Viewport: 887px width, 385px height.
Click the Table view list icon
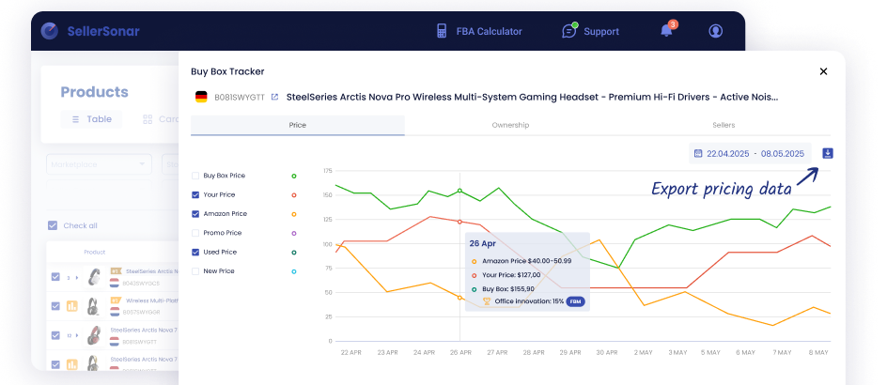[x=76, y=119]
